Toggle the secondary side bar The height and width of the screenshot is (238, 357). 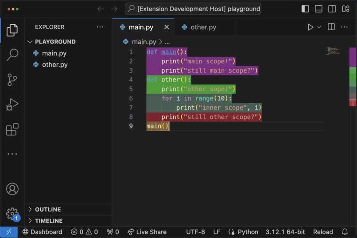coord(332,9)
